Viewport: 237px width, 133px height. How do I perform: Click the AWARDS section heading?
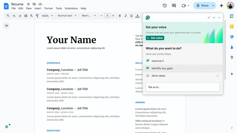coord(140,103)
